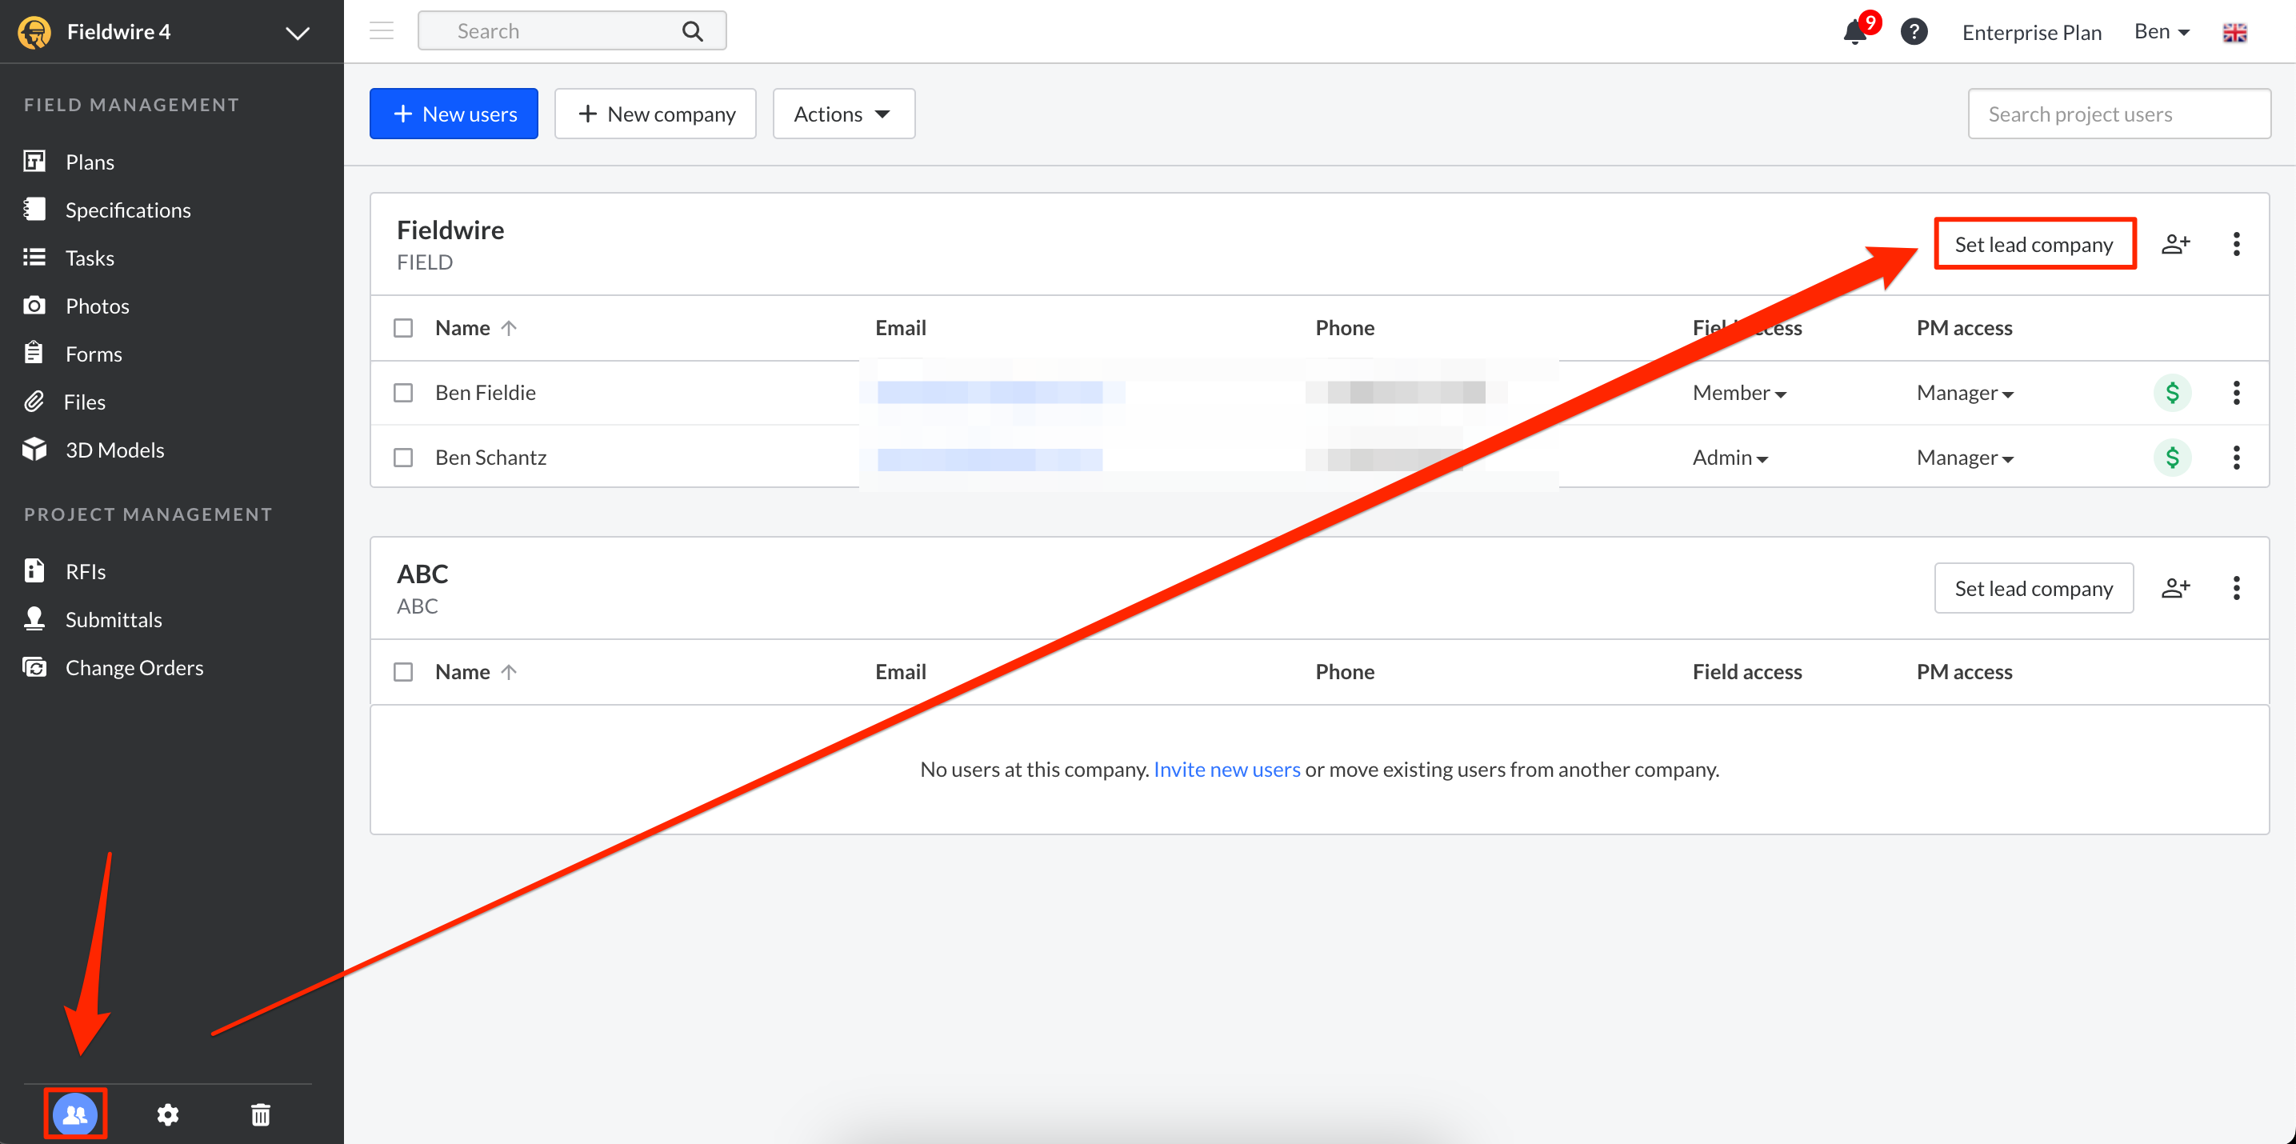Change Ben Fieldie's Member field access
Screen dimensions: 2296x1144
click(x=1738, y=393)
